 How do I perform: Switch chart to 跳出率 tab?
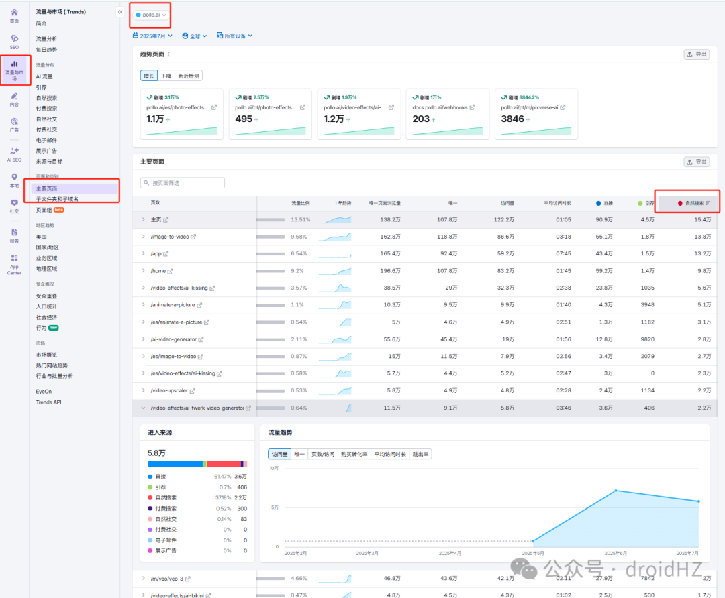click(420, 454)
